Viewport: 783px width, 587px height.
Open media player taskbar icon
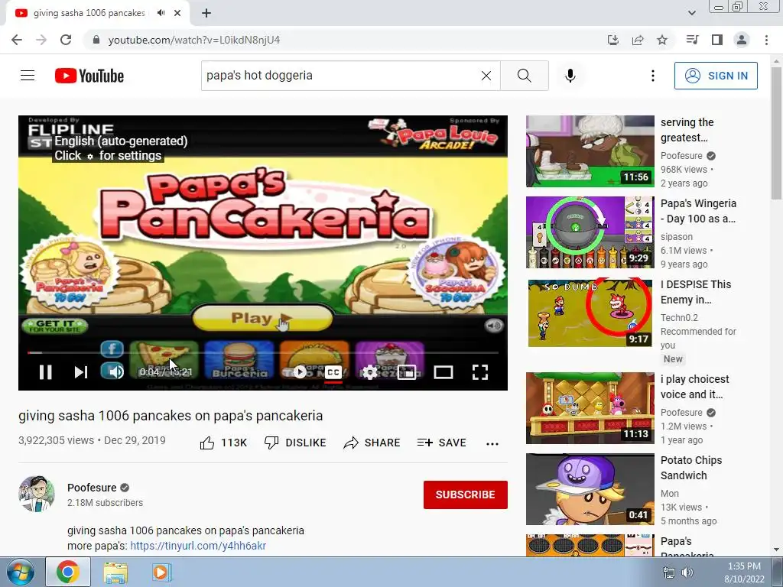click(161, 572)
